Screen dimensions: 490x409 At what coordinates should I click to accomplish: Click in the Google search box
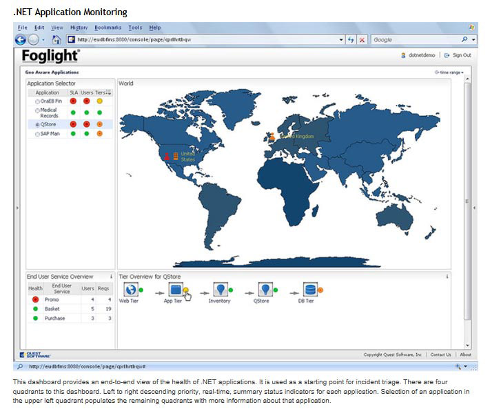(x=416, y=40)
